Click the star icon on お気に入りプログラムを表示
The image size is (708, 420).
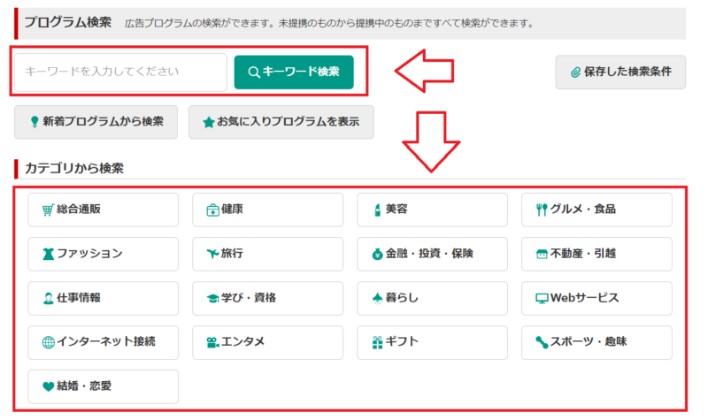tap(208, 122)
